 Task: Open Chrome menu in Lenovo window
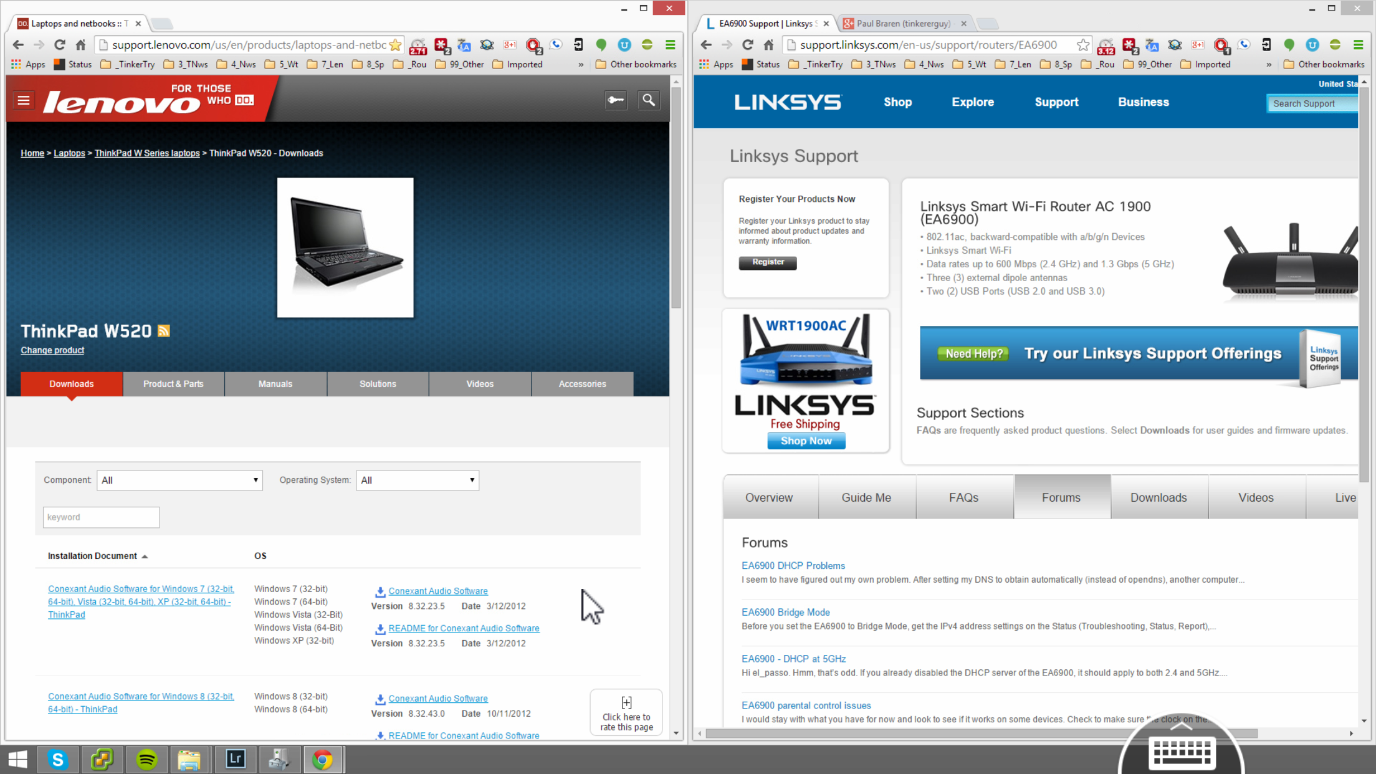(x=671, y=45)
